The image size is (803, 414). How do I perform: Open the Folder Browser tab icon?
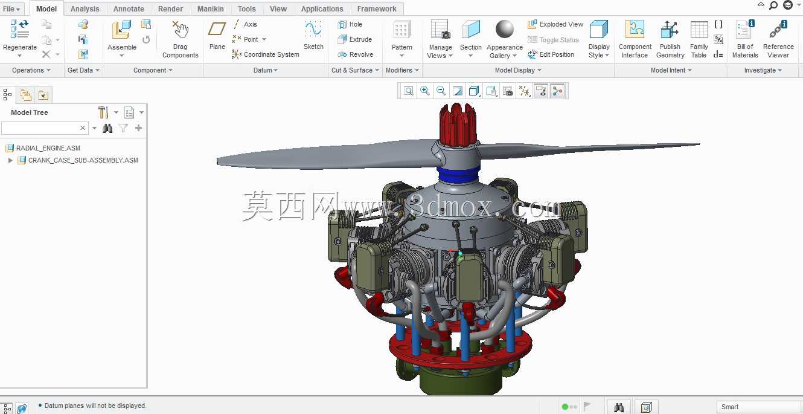(x=25, y=95)
